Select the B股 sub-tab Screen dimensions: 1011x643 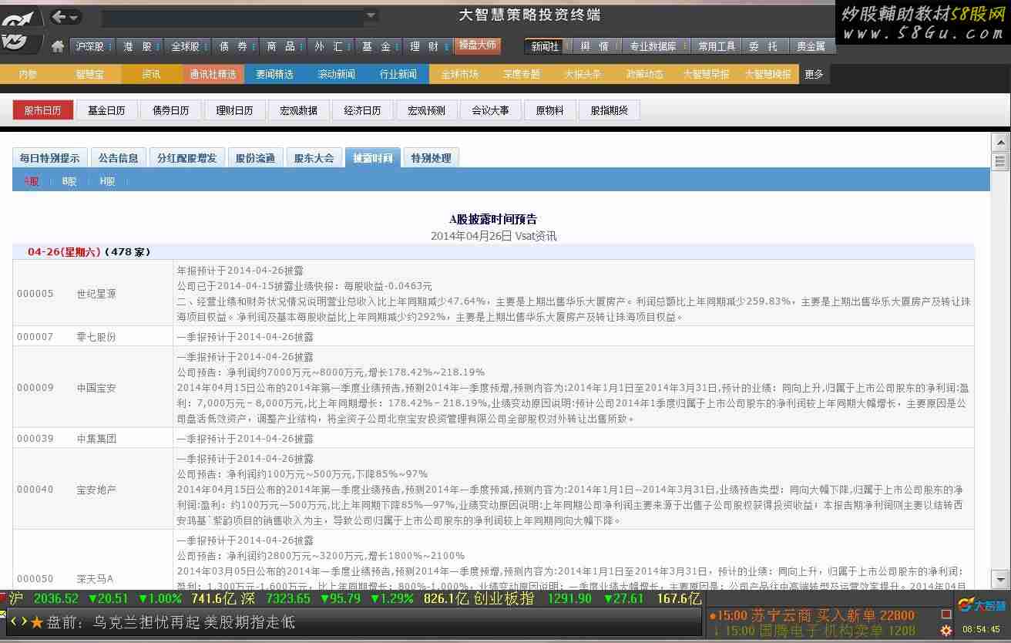click(x=69, y=181)
